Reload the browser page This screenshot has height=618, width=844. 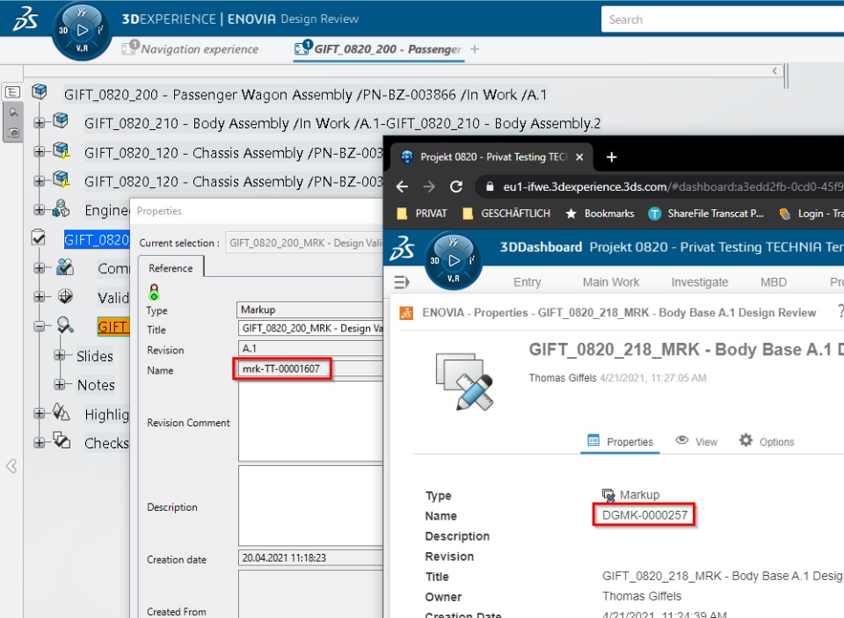pos(456,186)
